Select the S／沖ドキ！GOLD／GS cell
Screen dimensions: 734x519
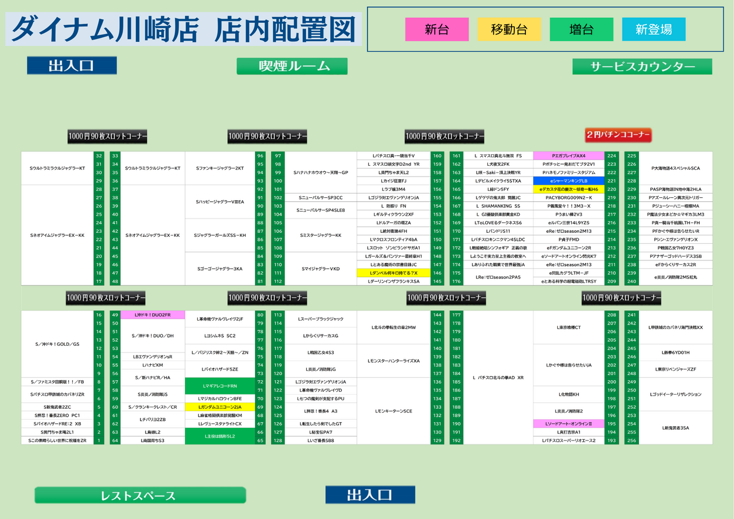coord(57,344)
